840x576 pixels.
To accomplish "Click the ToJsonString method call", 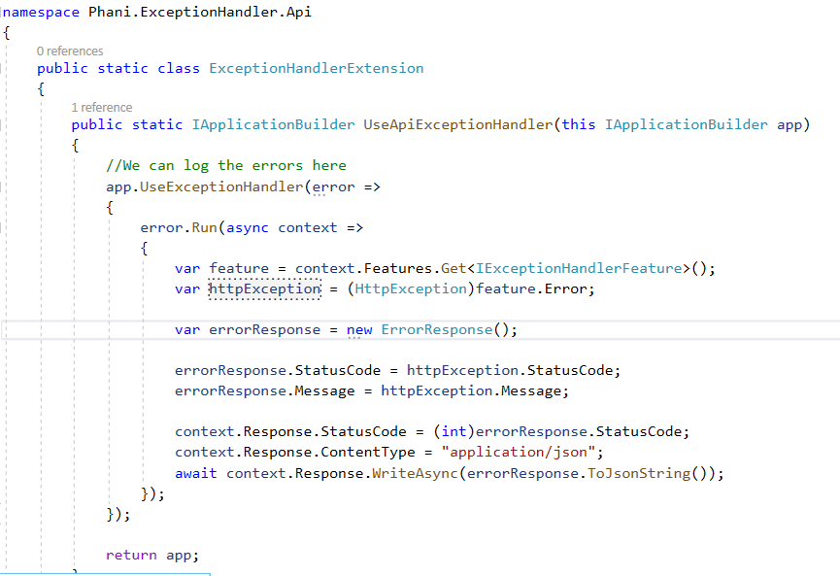I will 644,473.
